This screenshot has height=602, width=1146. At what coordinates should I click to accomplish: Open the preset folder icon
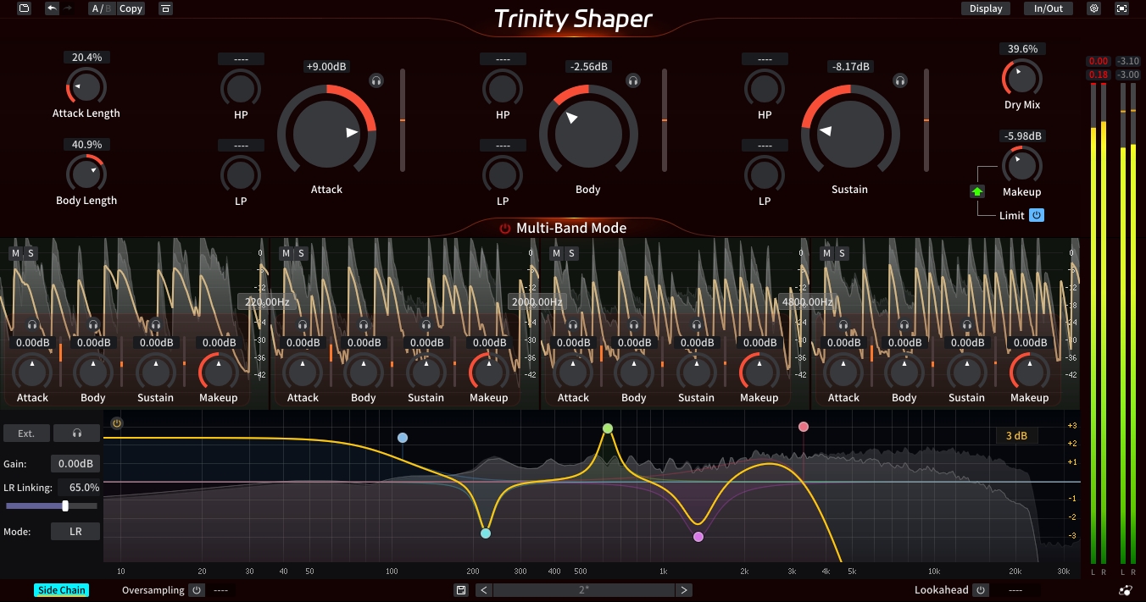[x=24, y=8]
